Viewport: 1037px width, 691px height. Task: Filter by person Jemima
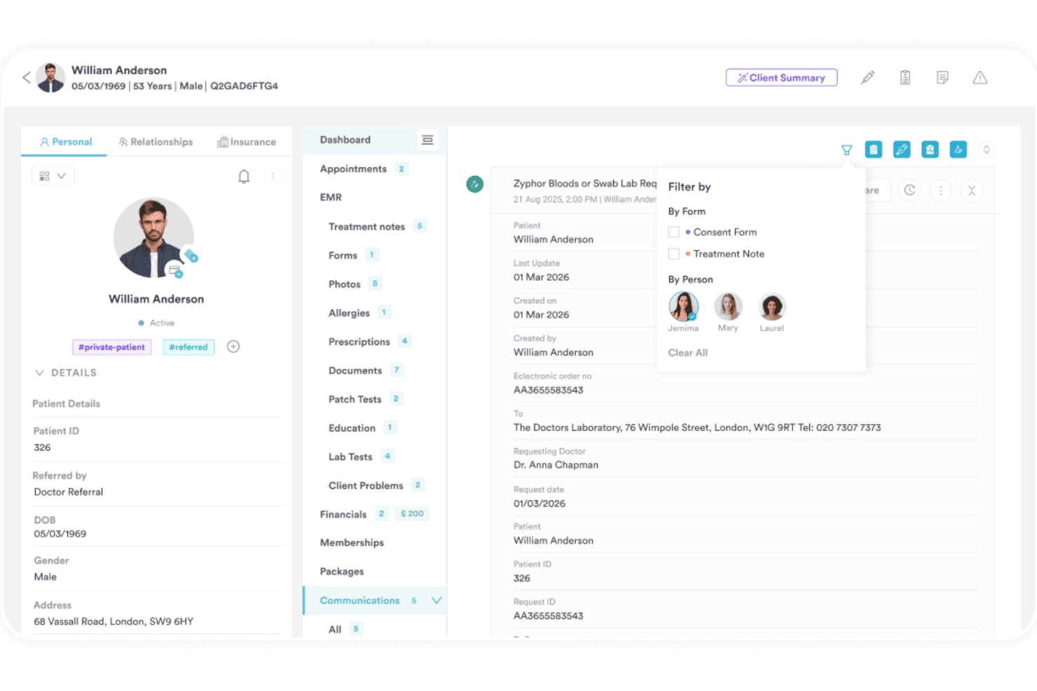[x=683, y=307]
